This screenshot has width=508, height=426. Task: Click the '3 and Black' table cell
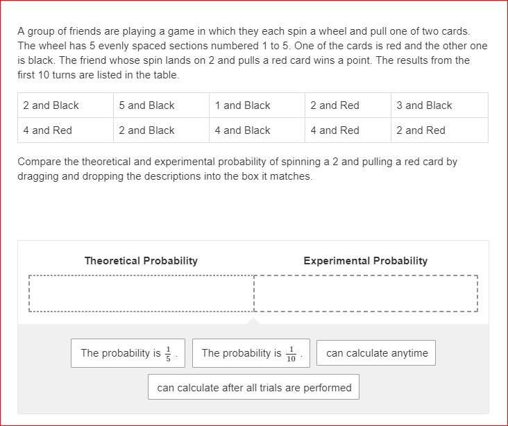click(439, 105)
